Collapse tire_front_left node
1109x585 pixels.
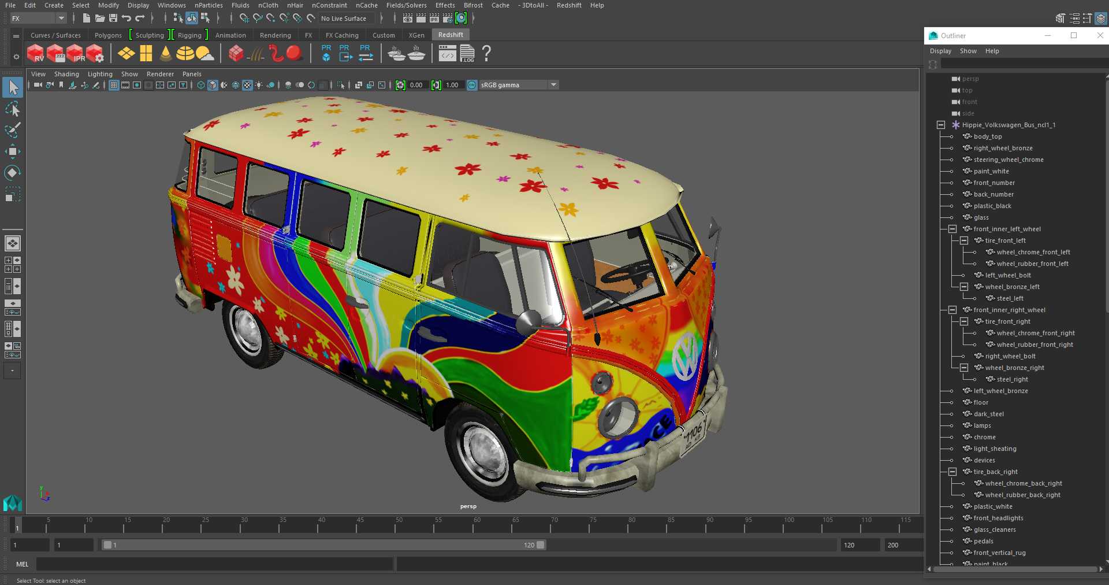tap(964, 240)
